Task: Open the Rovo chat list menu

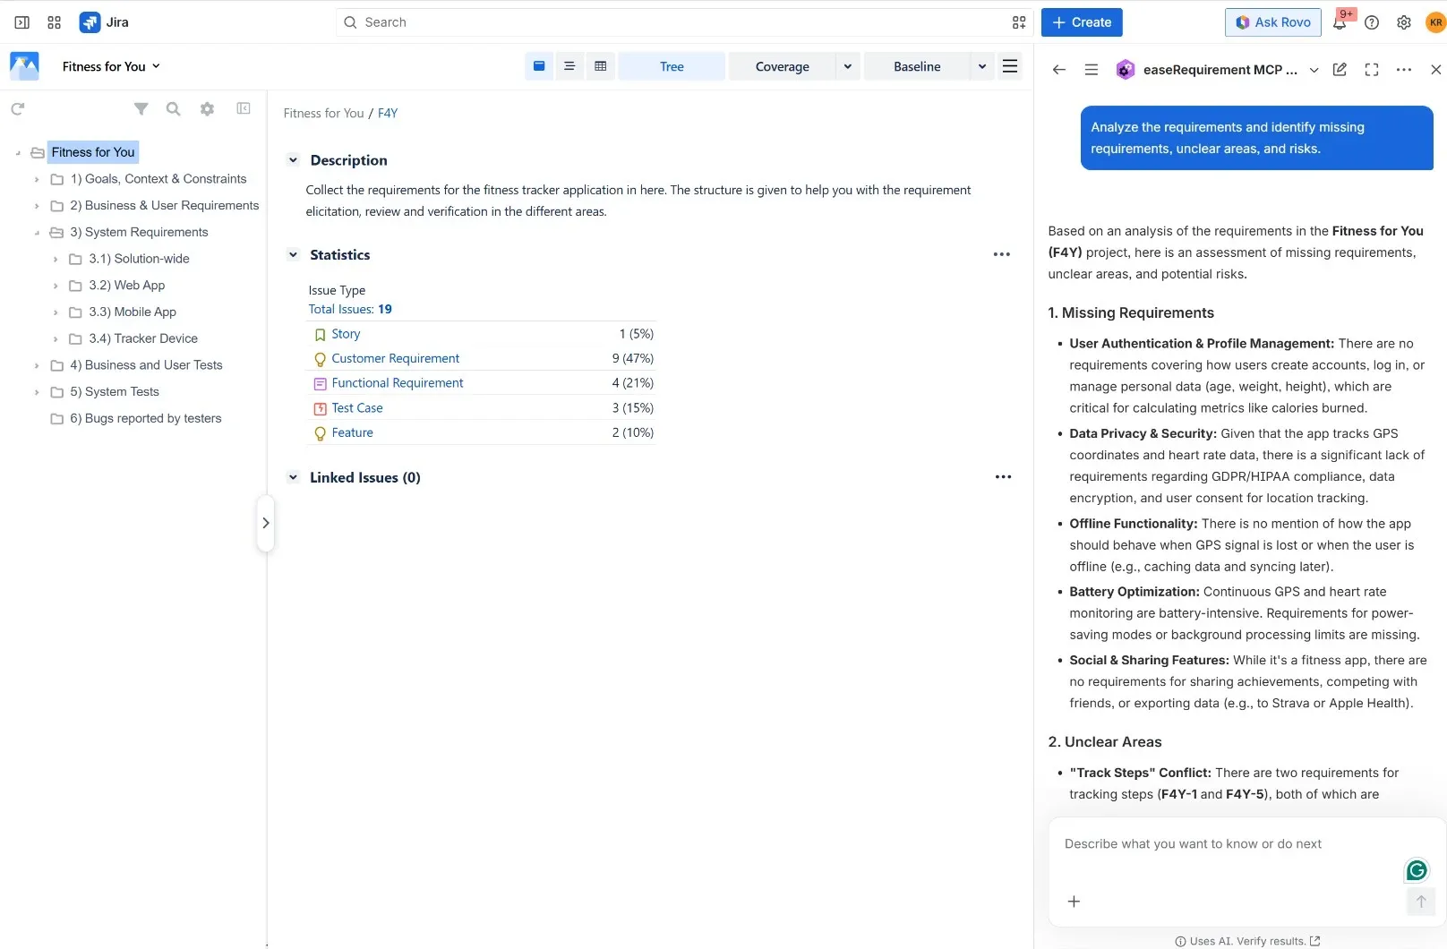Action: 1092,70
